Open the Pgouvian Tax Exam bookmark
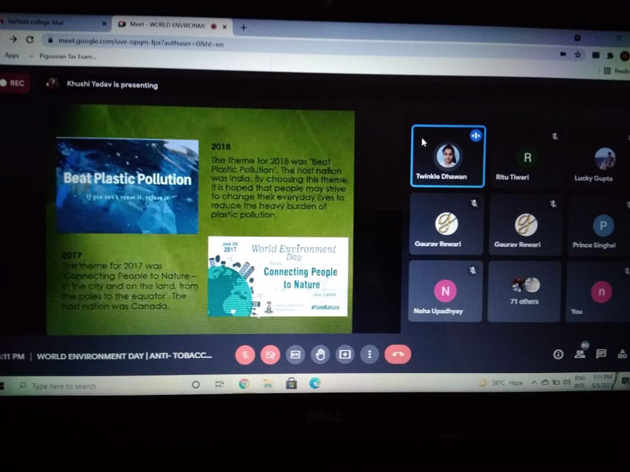Screen dimensions: 630x472 click(x=67, y=57)
